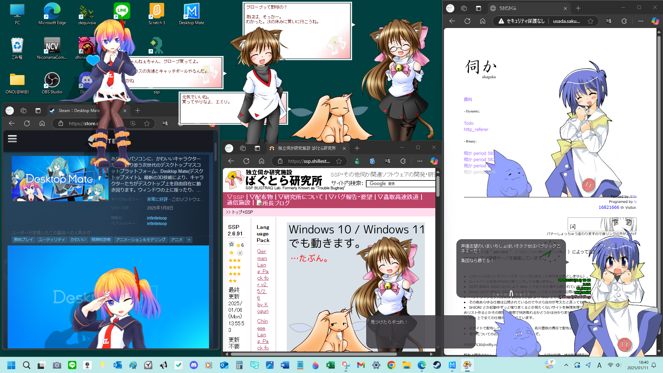Viewport: 663px width, 373px height.
Task: Open Chrome from the taskbar
Action: (x=391, y=365)
